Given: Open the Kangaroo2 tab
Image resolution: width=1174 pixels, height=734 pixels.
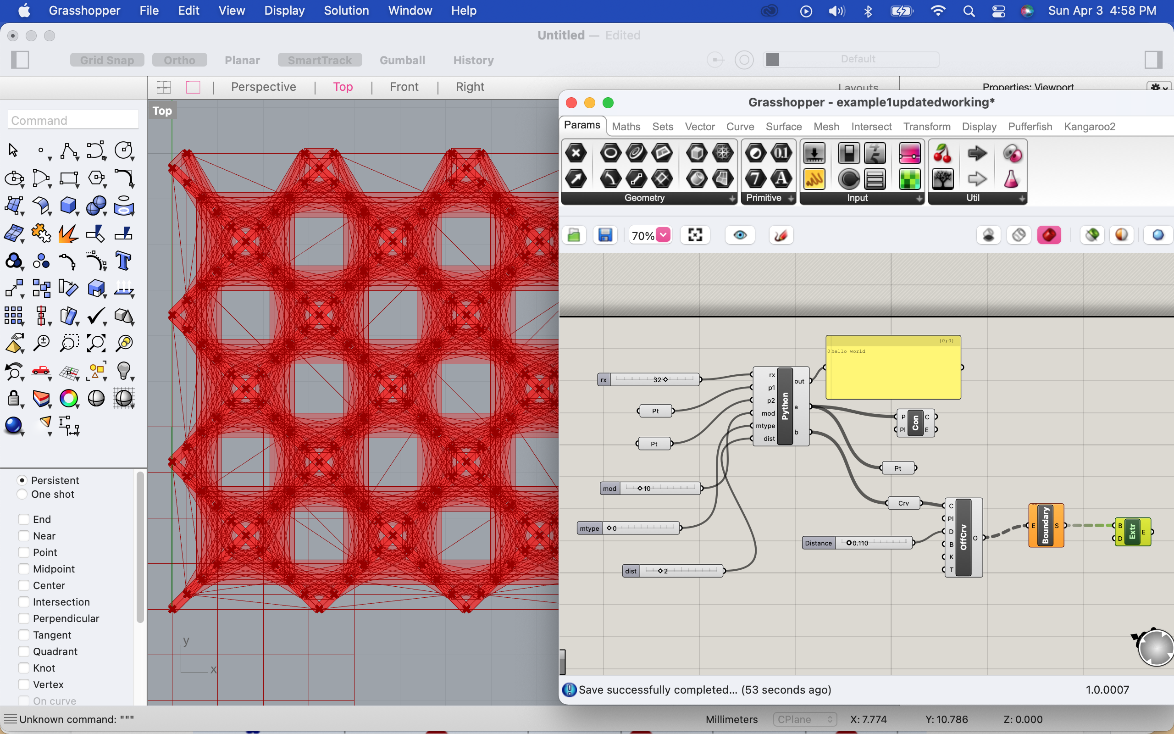Looking at the screenshot, I should pyautogui.click(x=1089, y=127).
